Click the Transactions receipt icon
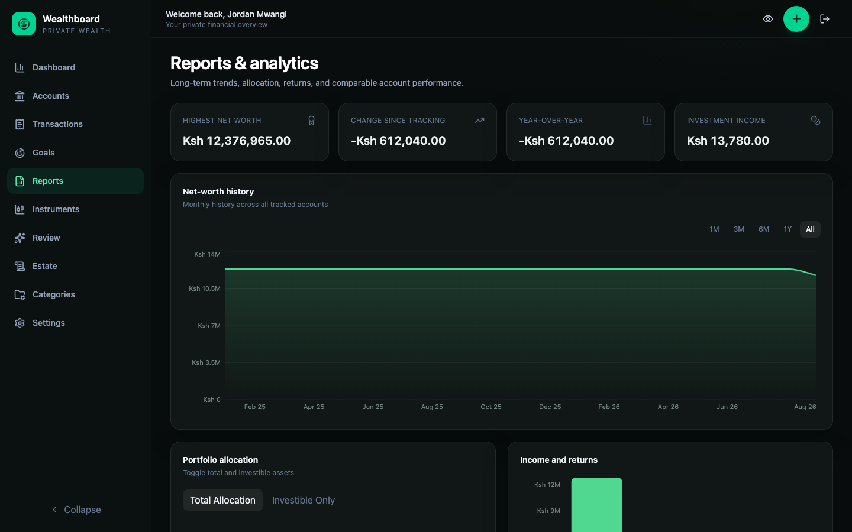852x532 pixels. [20, 124]
